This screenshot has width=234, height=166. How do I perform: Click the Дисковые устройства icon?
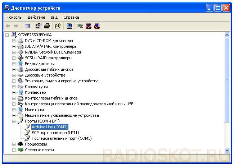[21, 75]
